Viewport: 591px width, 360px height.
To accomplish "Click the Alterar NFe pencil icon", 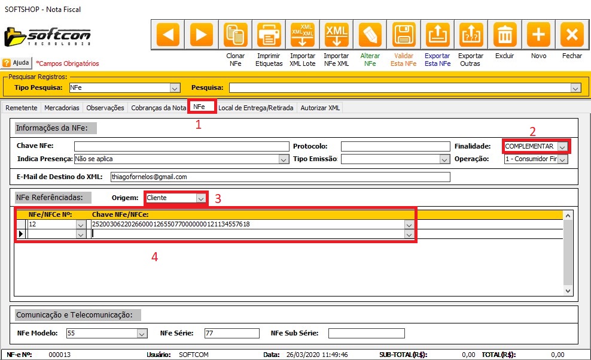I will 370,35.
